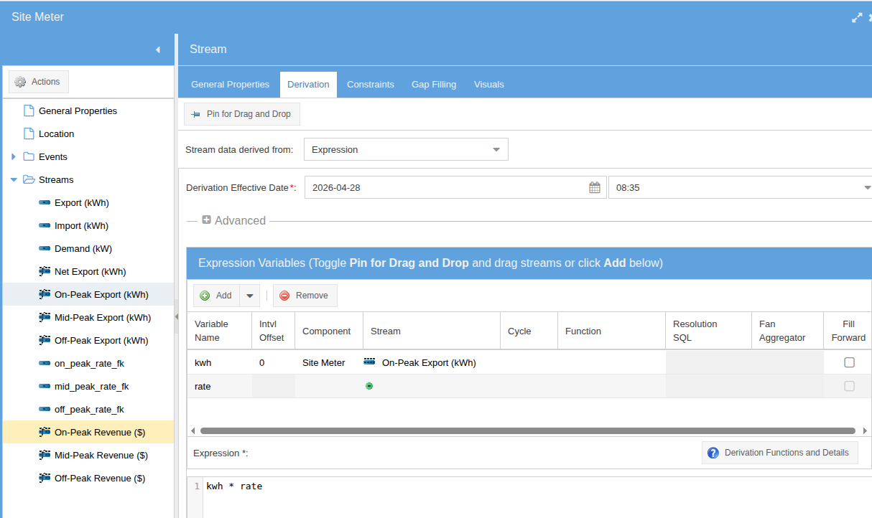Click the red minus Remove icon
This screenshot has width=872, height=518.
point(284,296)
